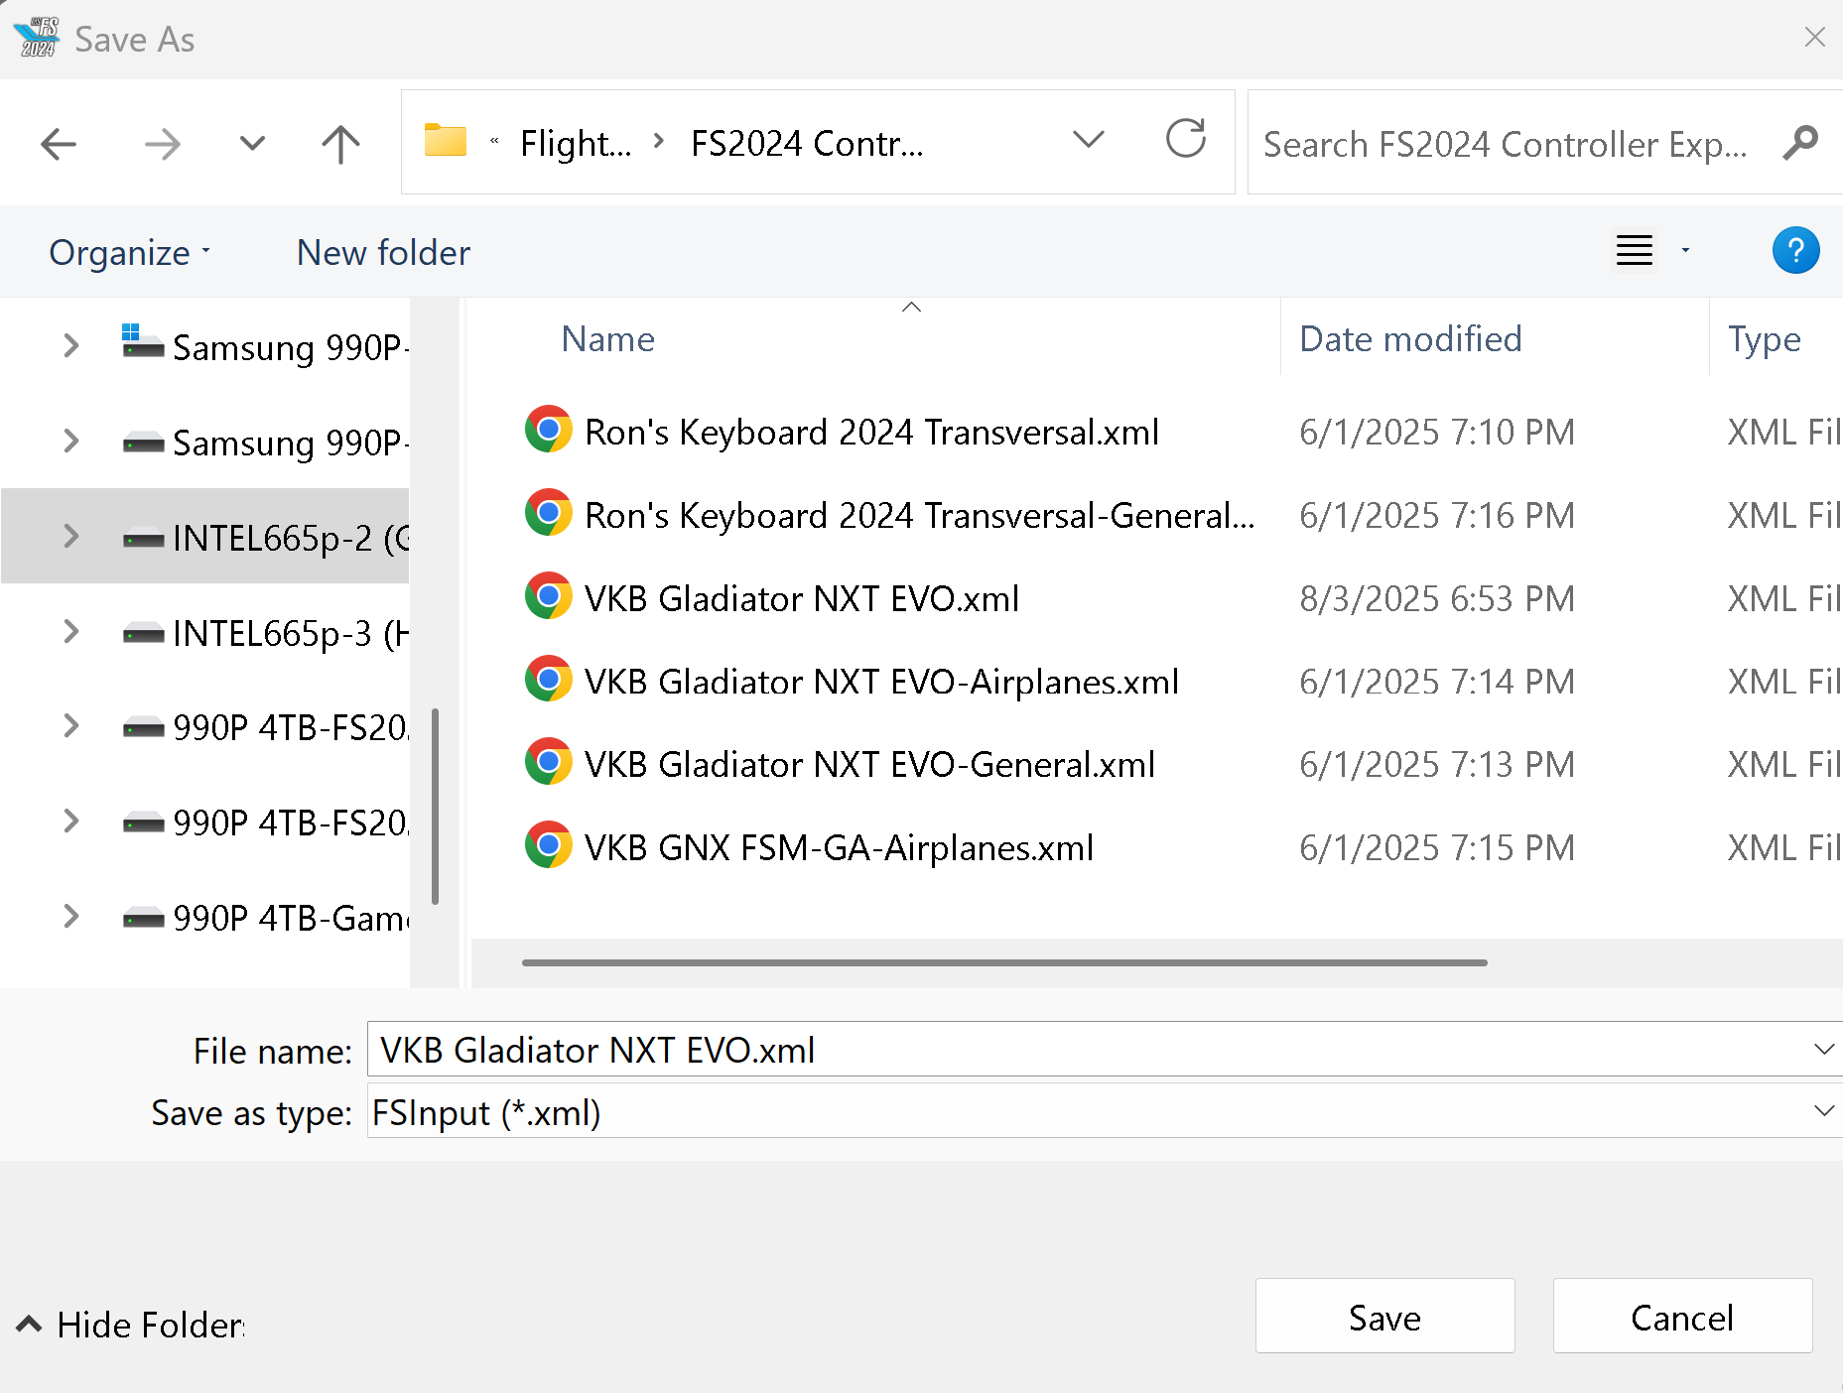Sort by the Name column header
Screen dimensions: 1843x1393
click(608, 339)
